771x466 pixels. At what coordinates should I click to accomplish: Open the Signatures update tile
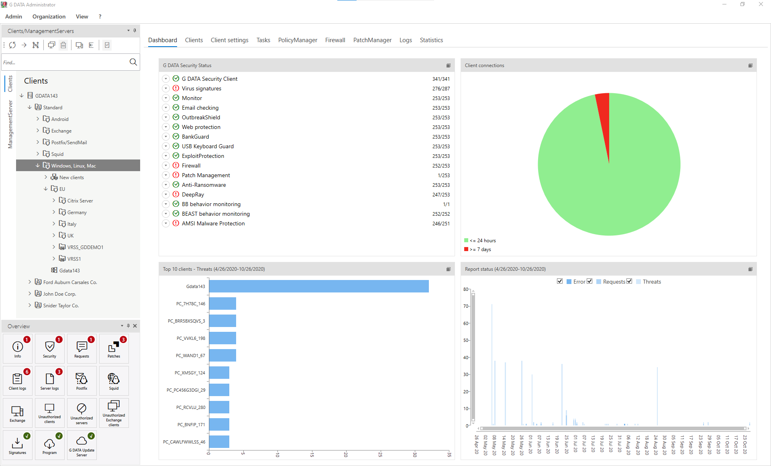click(18, 445)
